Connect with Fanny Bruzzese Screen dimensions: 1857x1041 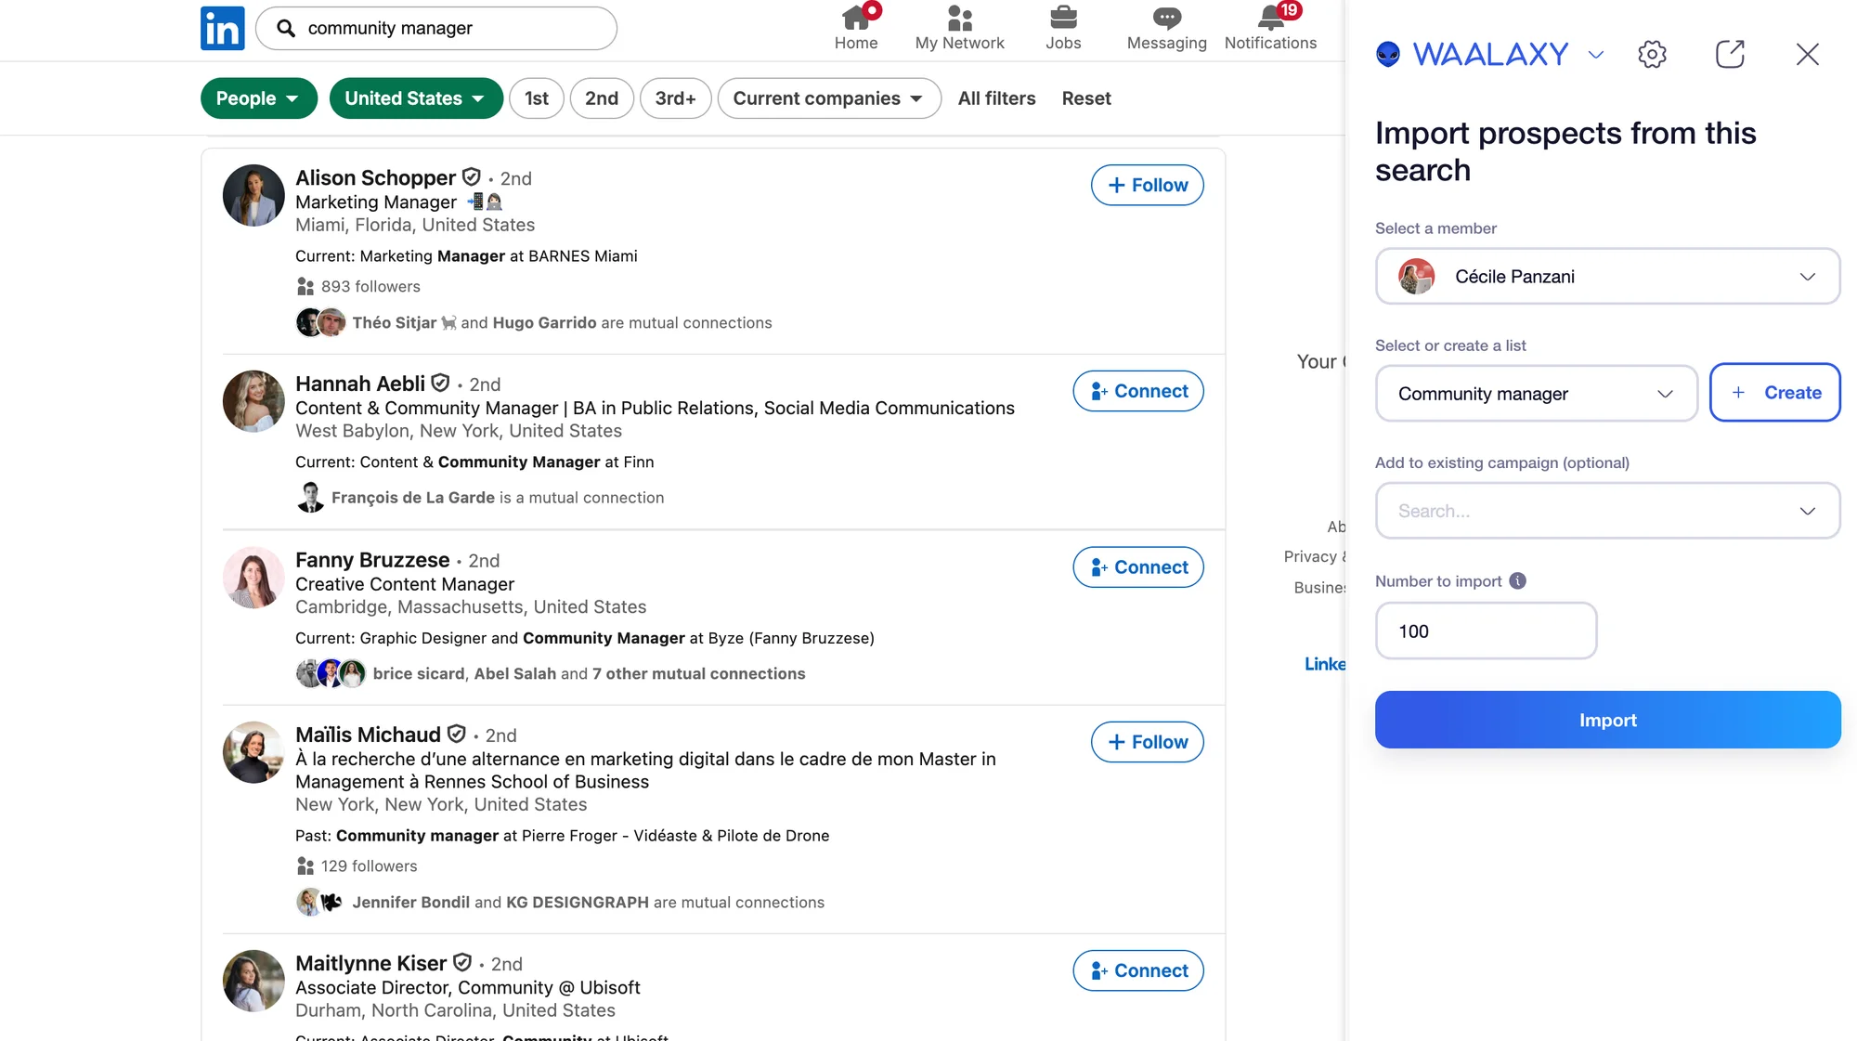pyautogui.click(x=1138, y=567)
